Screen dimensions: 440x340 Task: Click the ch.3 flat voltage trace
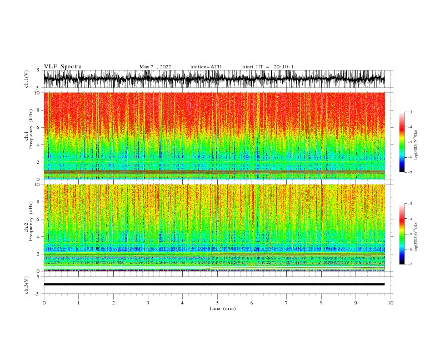click(214, 284)
